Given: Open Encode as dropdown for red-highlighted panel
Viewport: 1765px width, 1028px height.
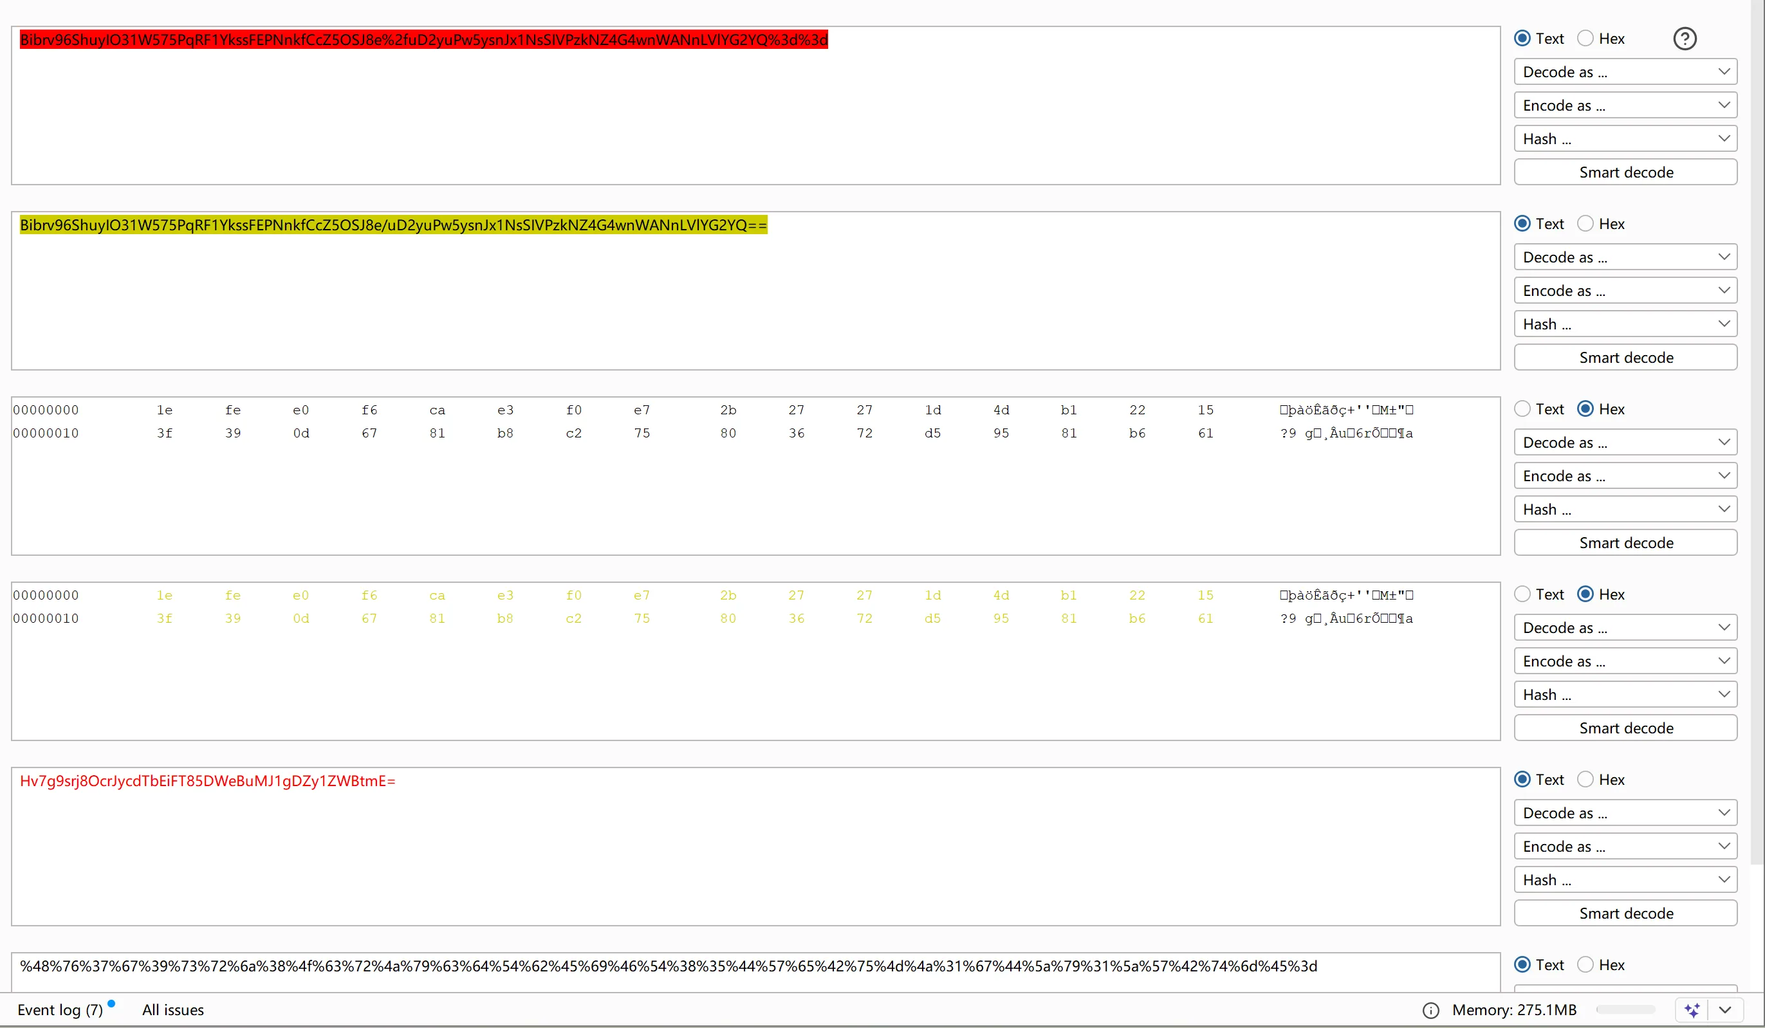Looking at the screenshot, I should pos(1625,105).
